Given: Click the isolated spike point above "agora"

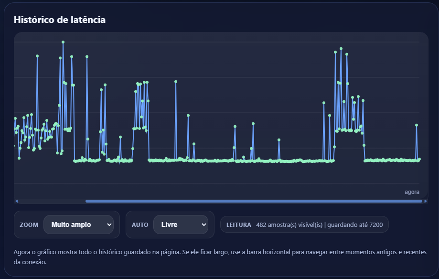Looking at the screenshot, I should coord(417,125).
